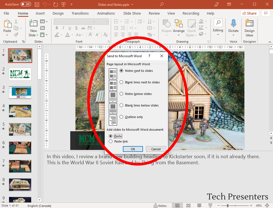Align text left
The height and width of the screenshot is (208, 273).
point(116,34)
